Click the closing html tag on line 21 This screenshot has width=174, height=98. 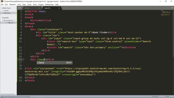(x=30, y=81)
